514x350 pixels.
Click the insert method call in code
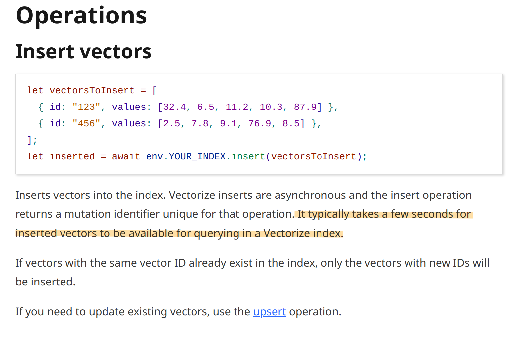point(248,156)
